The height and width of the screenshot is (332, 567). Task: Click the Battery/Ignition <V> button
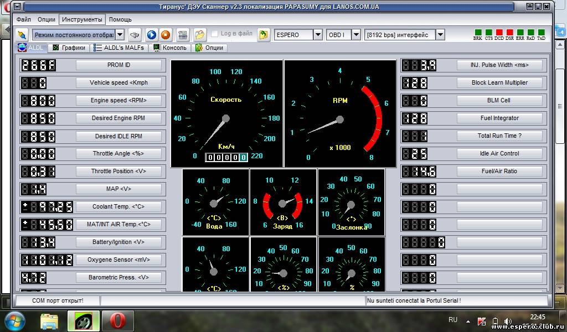(x=118, y=242)
